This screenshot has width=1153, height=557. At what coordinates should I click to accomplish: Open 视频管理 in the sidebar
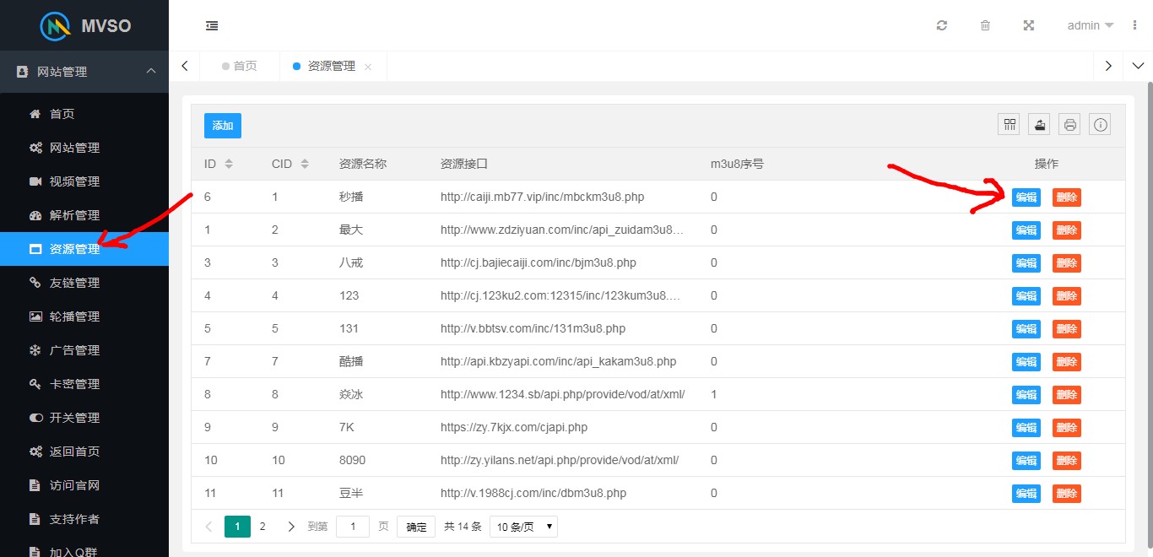[x=74, y=181]
